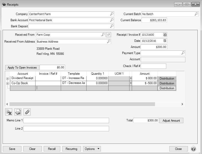Open the Payment Type lookup

(183, 53)
